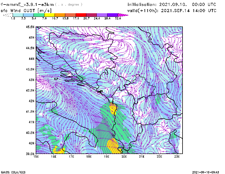Click the light cyan legend swatch
The image size is (225, 174).
(x=18, y=15)
